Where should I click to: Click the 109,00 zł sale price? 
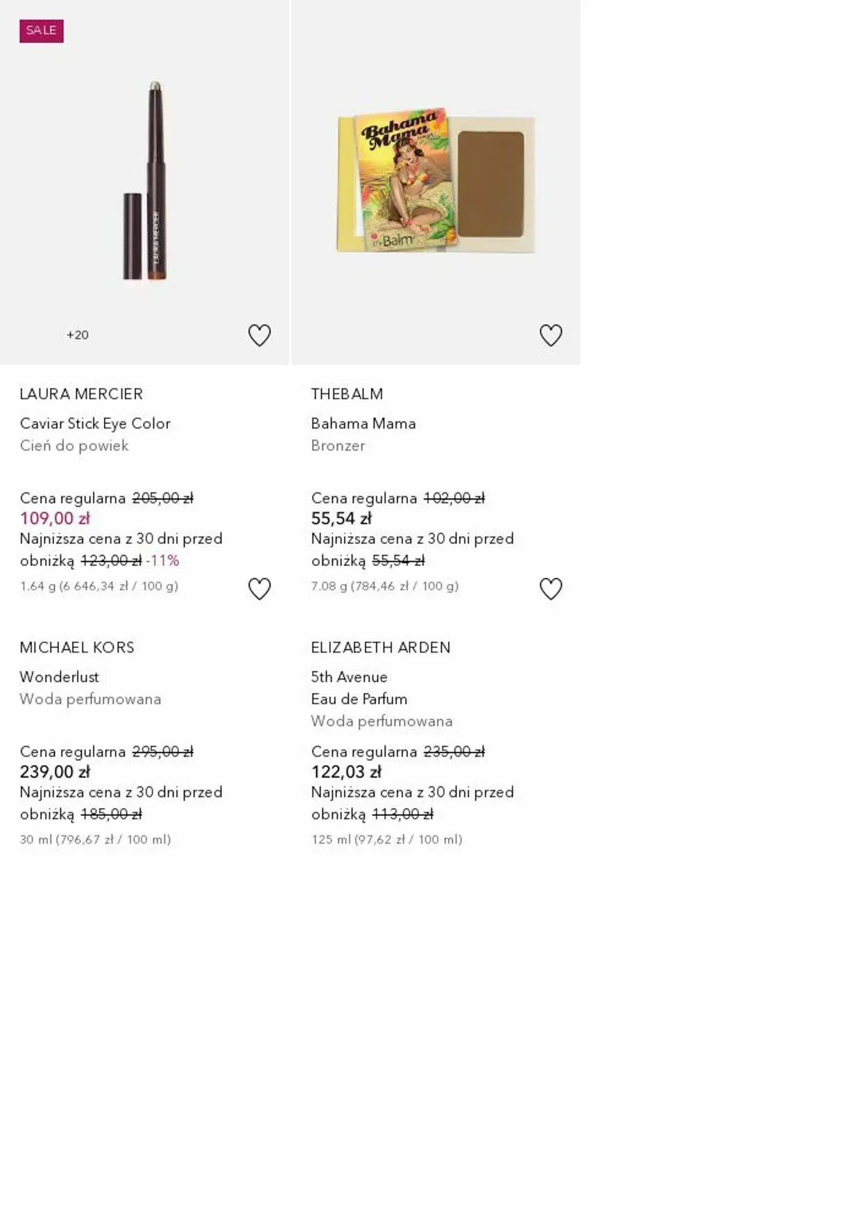55,518
